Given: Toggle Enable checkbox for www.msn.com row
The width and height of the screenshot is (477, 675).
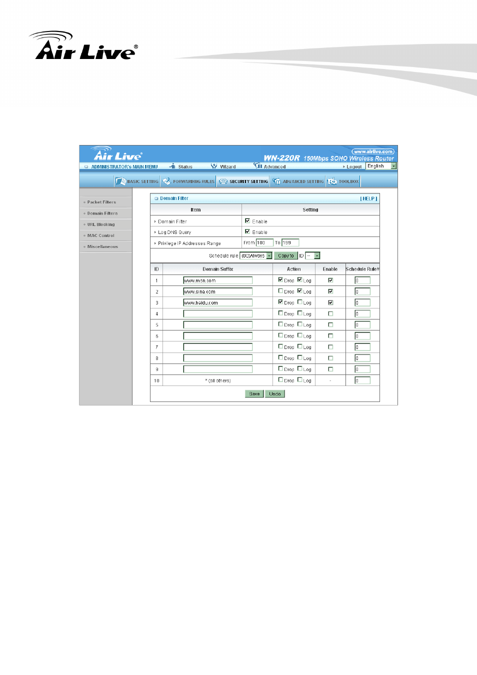Looking at the screenshot, I should [x=330, y=280].
